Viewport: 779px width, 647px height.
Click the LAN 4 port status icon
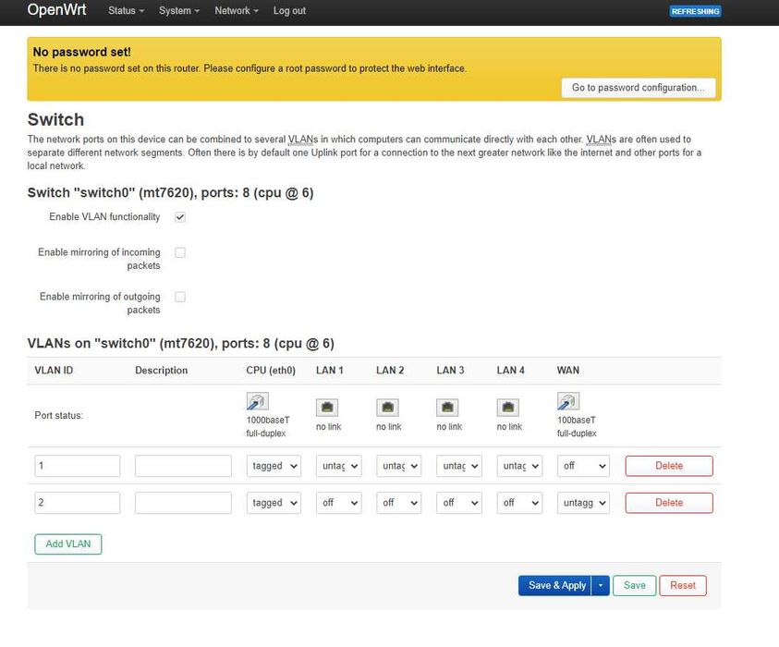tap(507, 408)
